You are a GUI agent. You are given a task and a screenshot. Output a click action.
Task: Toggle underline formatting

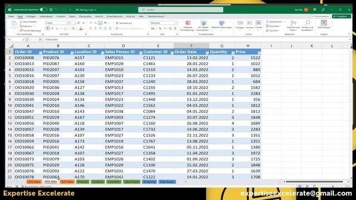pyautogui.click(x=57, y=28)
